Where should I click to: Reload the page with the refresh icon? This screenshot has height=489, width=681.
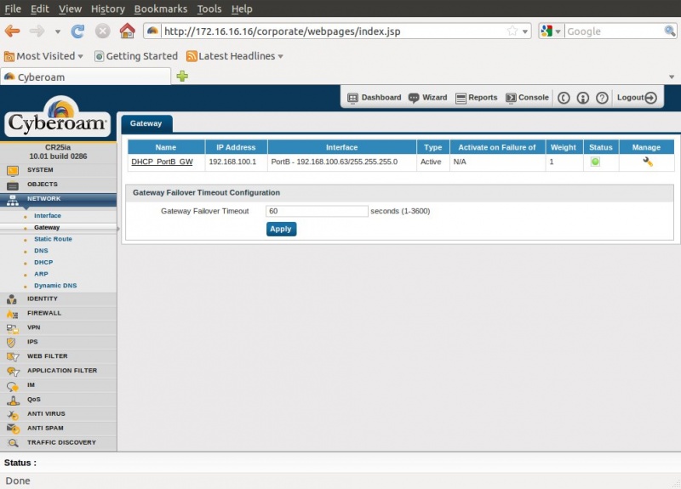[x=77, y=31]
